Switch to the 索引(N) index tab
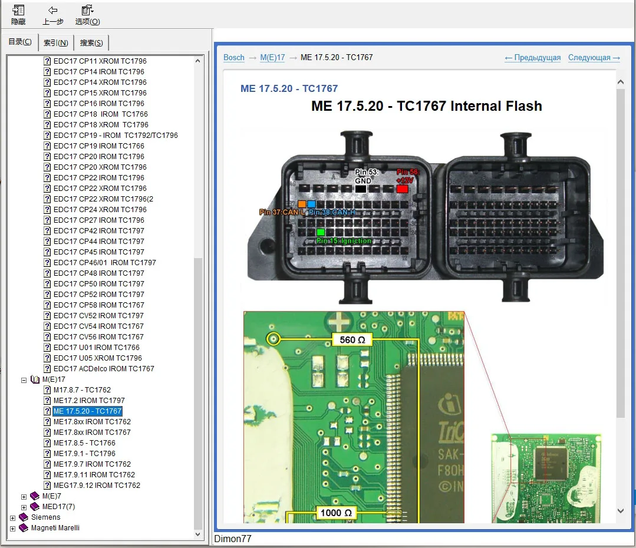Viewport: 636px width, 548px height. [x=56, y=42]
